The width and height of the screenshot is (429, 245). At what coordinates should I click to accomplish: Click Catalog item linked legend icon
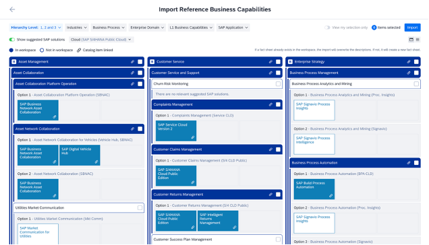pyautogui.click(x=79, y=50)
